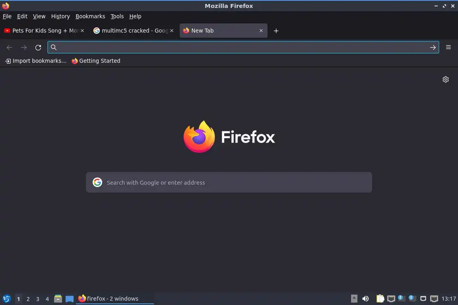The image size is (458, 305).
Task: Switch to virtual desktop 4
Action: [47, 299]
